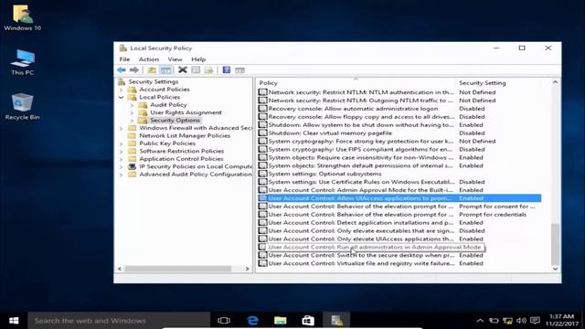Open the Windows Start button
585x329 pixels.
coord(14,321)
